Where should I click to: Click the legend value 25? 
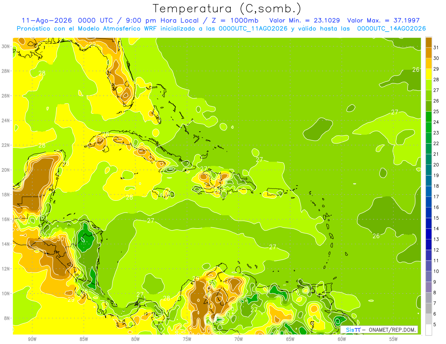coord(436,111)
